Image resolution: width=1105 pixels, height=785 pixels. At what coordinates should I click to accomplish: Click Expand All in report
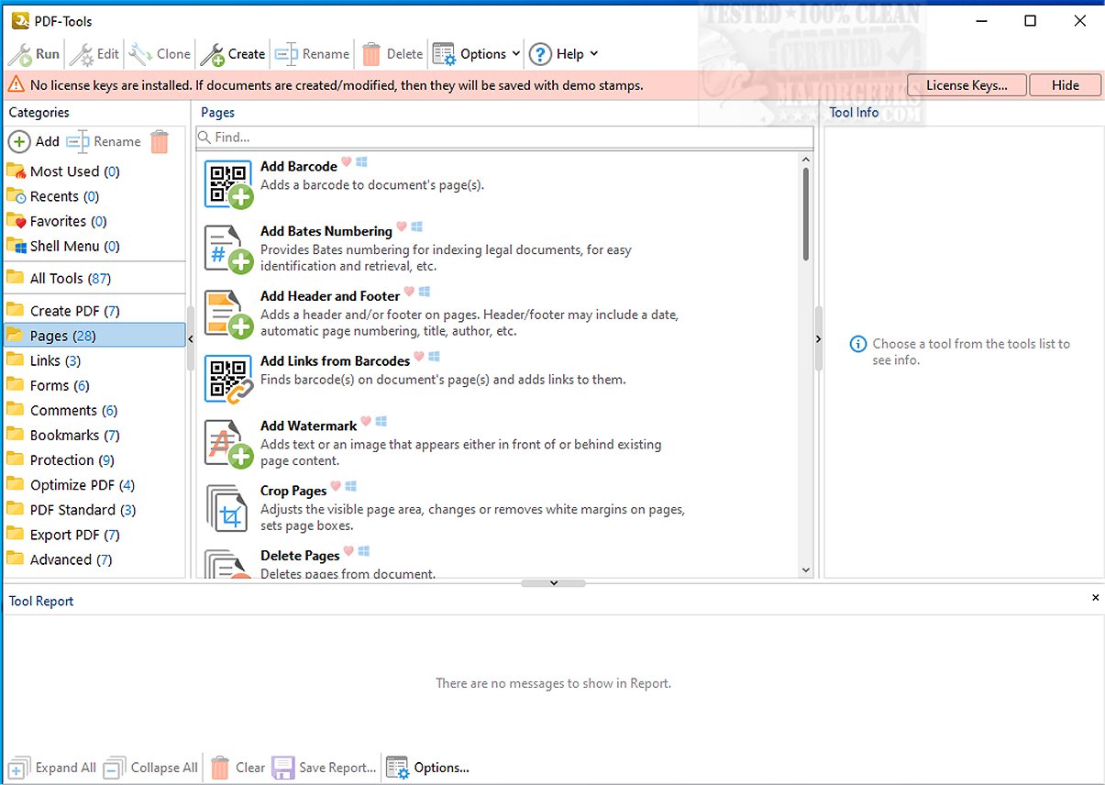(51, 768)
